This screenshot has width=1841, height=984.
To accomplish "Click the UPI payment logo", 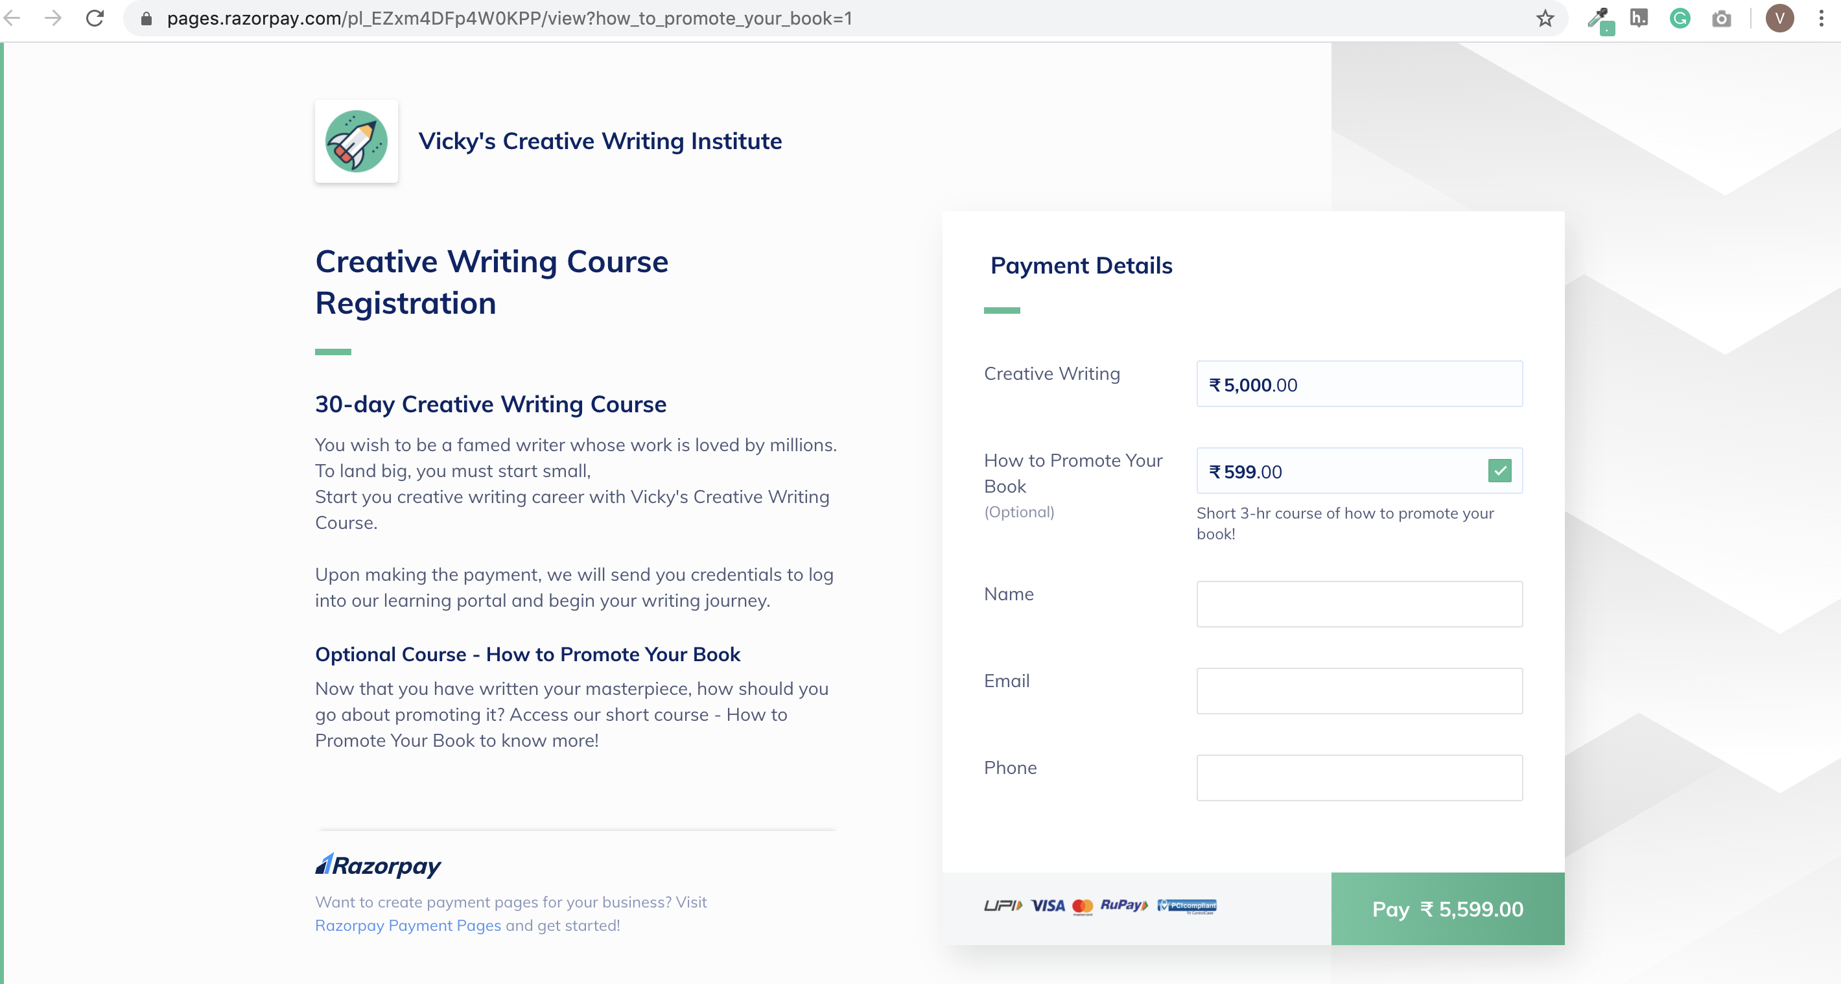I will 1003,905.
